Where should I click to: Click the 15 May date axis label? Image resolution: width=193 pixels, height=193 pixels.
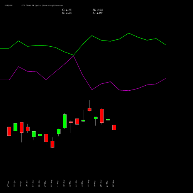83,183
